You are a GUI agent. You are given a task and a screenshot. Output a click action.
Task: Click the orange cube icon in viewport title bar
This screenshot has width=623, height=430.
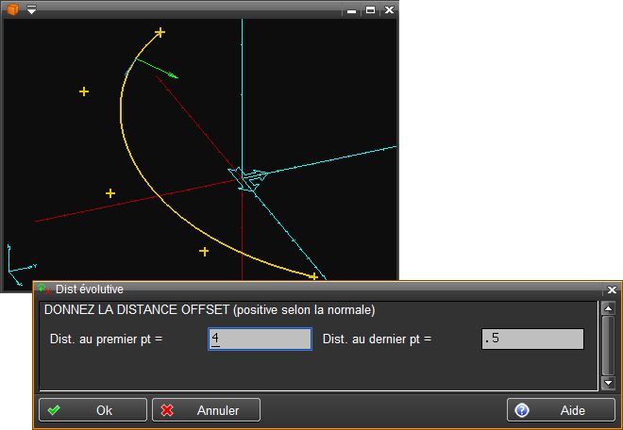coord(13,8)
